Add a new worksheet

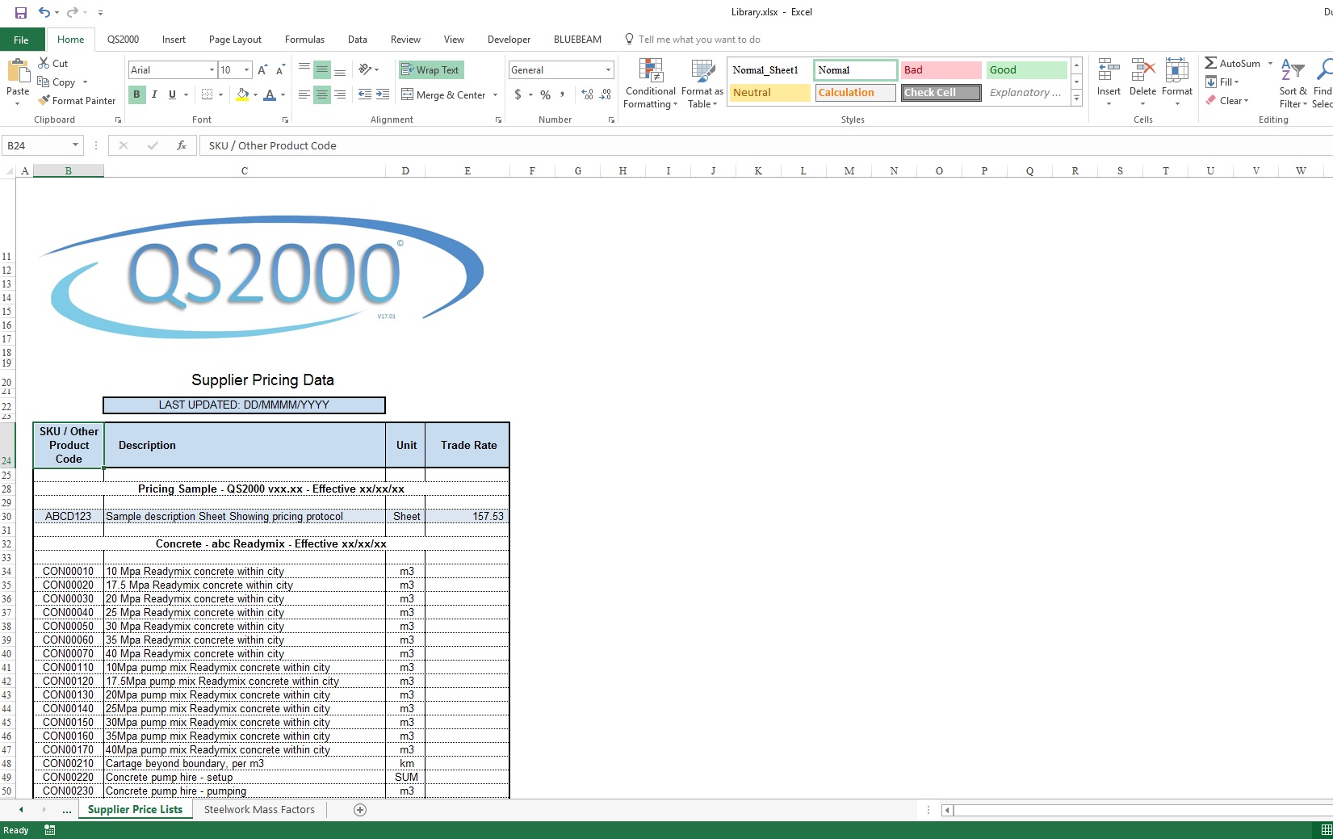pyautogui.click(x=360, y=809)
